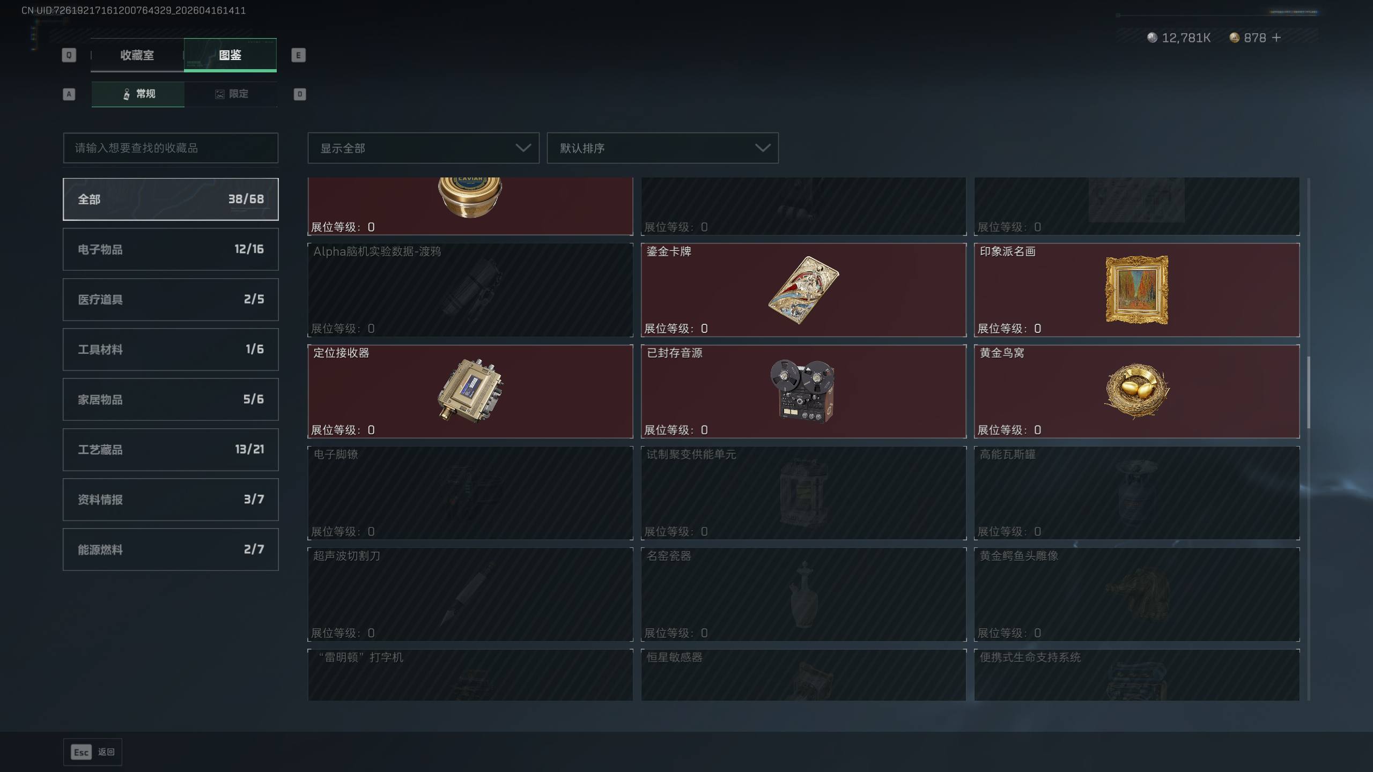Select the golden bird nest collectible

pyautogui.click(x=1136, y=391)
